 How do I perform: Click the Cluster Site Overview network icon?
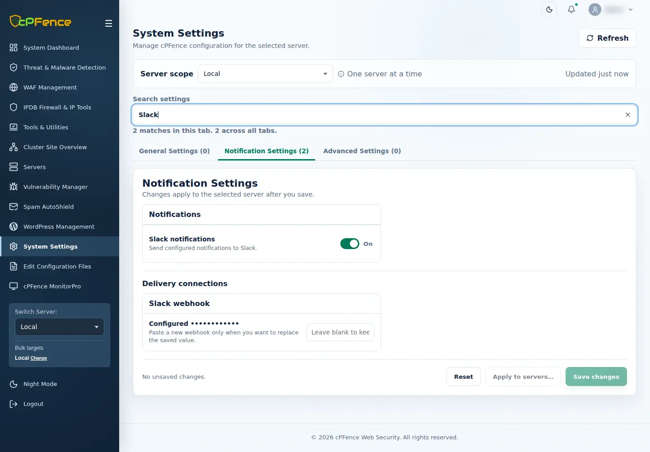(14, 147)
